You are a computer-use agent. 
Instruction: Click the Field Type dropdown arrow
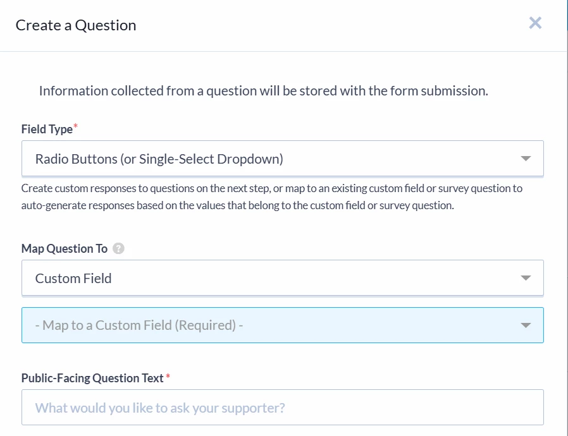pos(525,159)
